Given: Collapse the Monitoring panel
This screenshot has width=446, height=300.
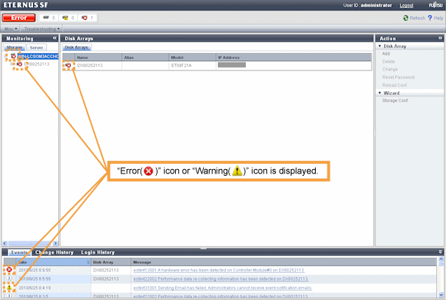Looking at the screenshot, I should tap(54, 38).
